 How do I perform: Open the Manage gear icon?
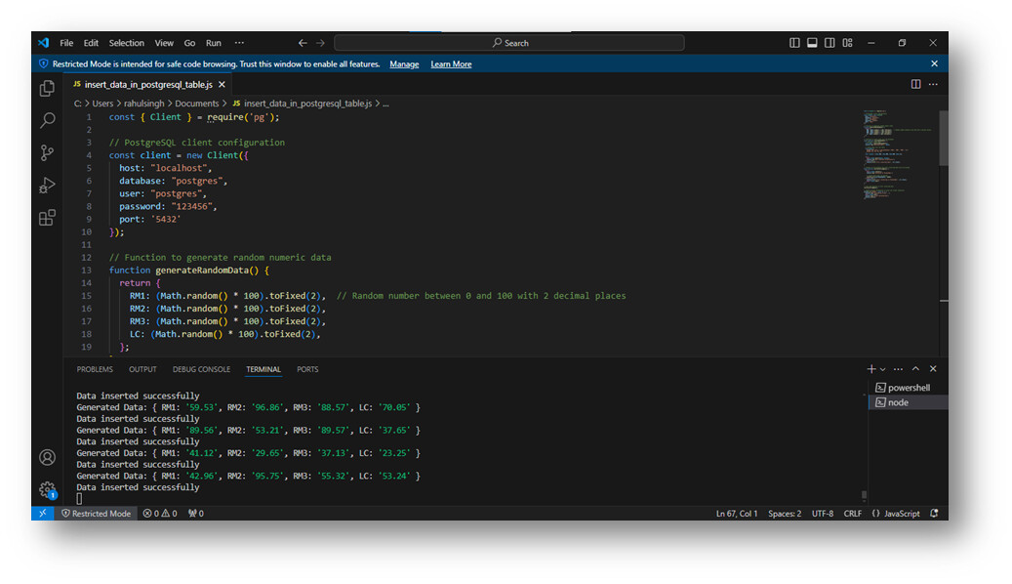[47, 490]
